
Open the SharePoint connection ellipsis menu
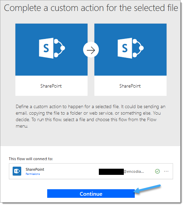coord(166,171)
